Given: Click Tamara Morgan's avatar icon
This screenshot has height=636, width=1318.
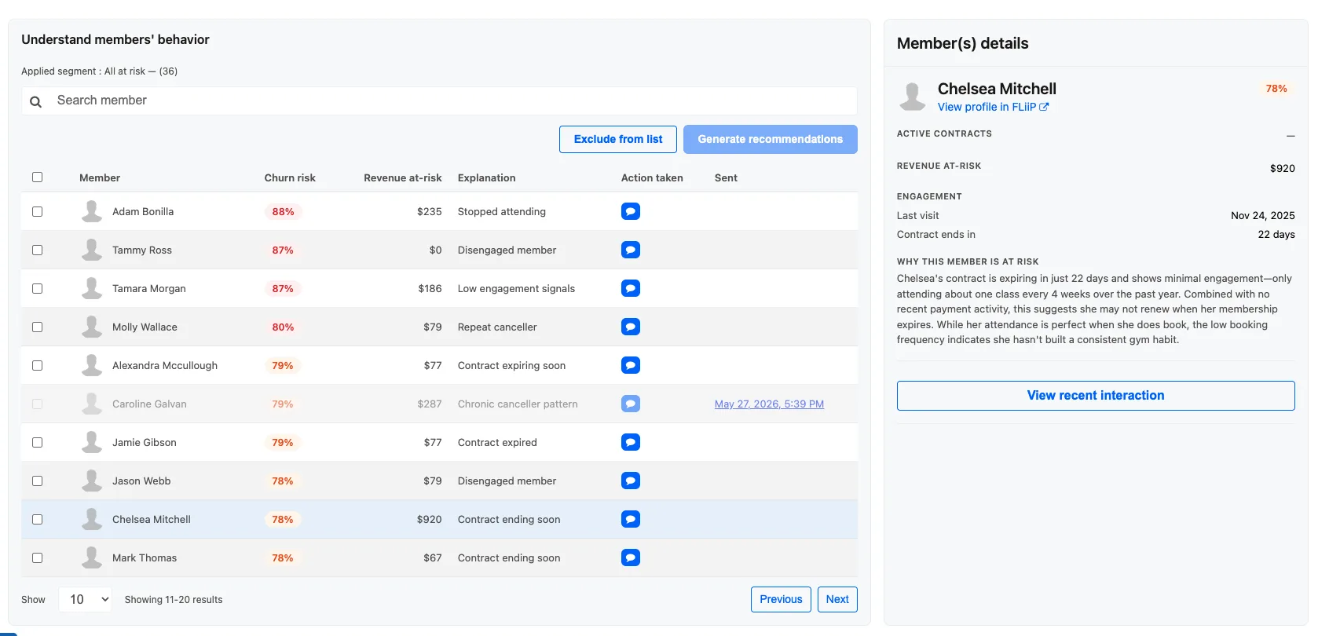Looking at the screenshot, I should click(x=92, y=288).
